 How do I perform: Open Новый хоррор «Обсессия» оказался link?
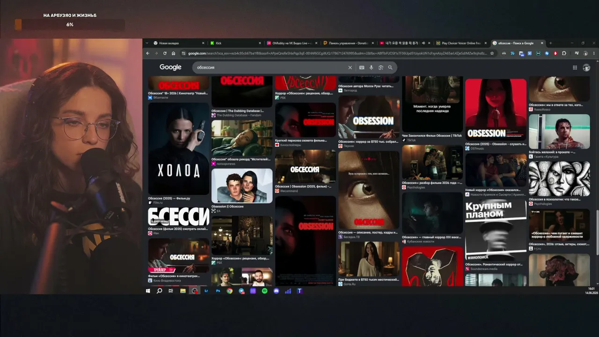click(x=493, y=190)
